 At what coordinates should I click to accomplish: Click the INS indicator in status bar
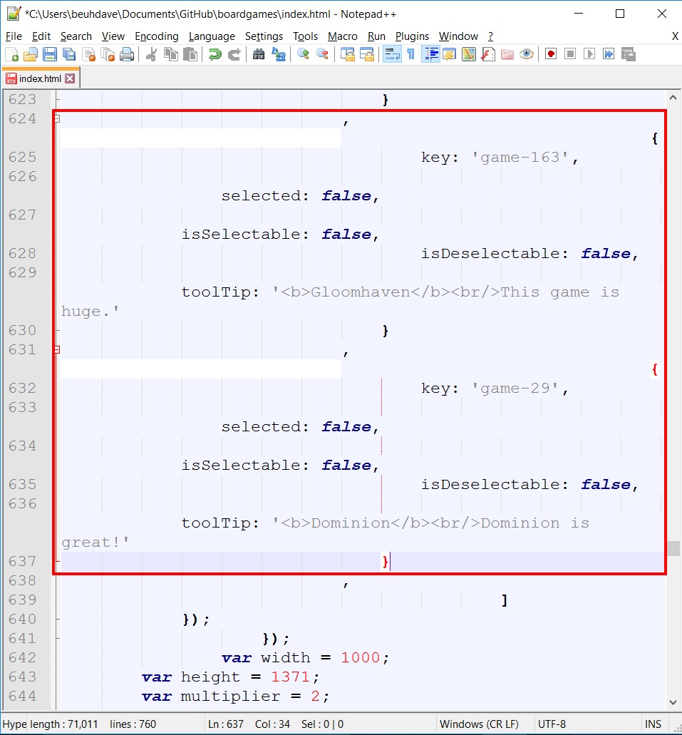(653, 724)
